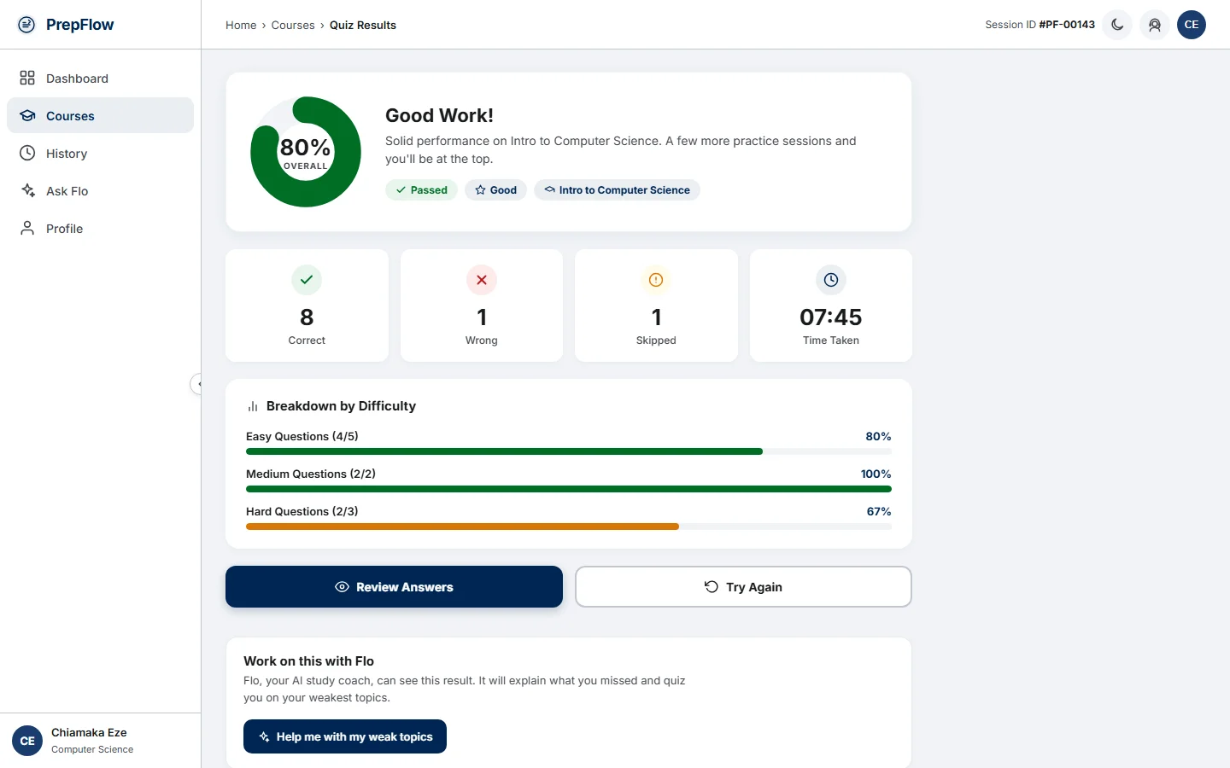
Task: Click the Home breadcrumb link
Action: 241,26
